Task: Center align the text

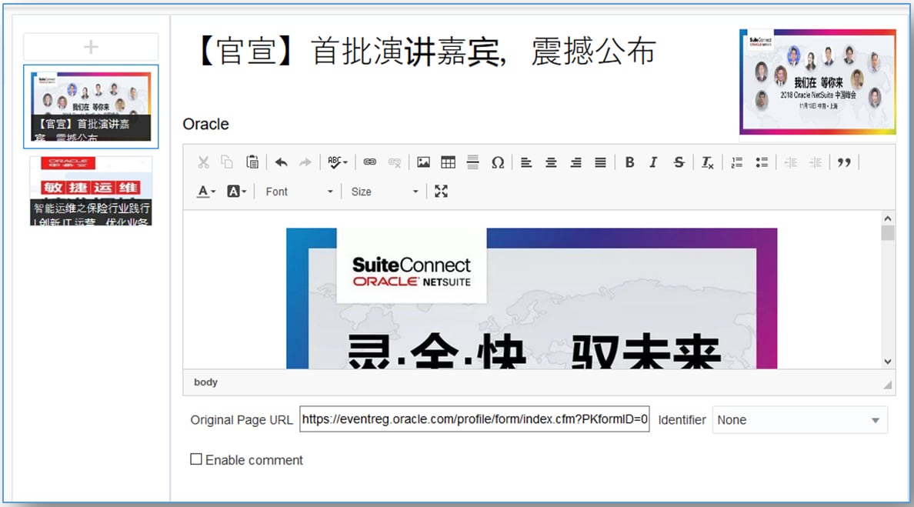Action: pyautogui.click(x=551, y=162)
